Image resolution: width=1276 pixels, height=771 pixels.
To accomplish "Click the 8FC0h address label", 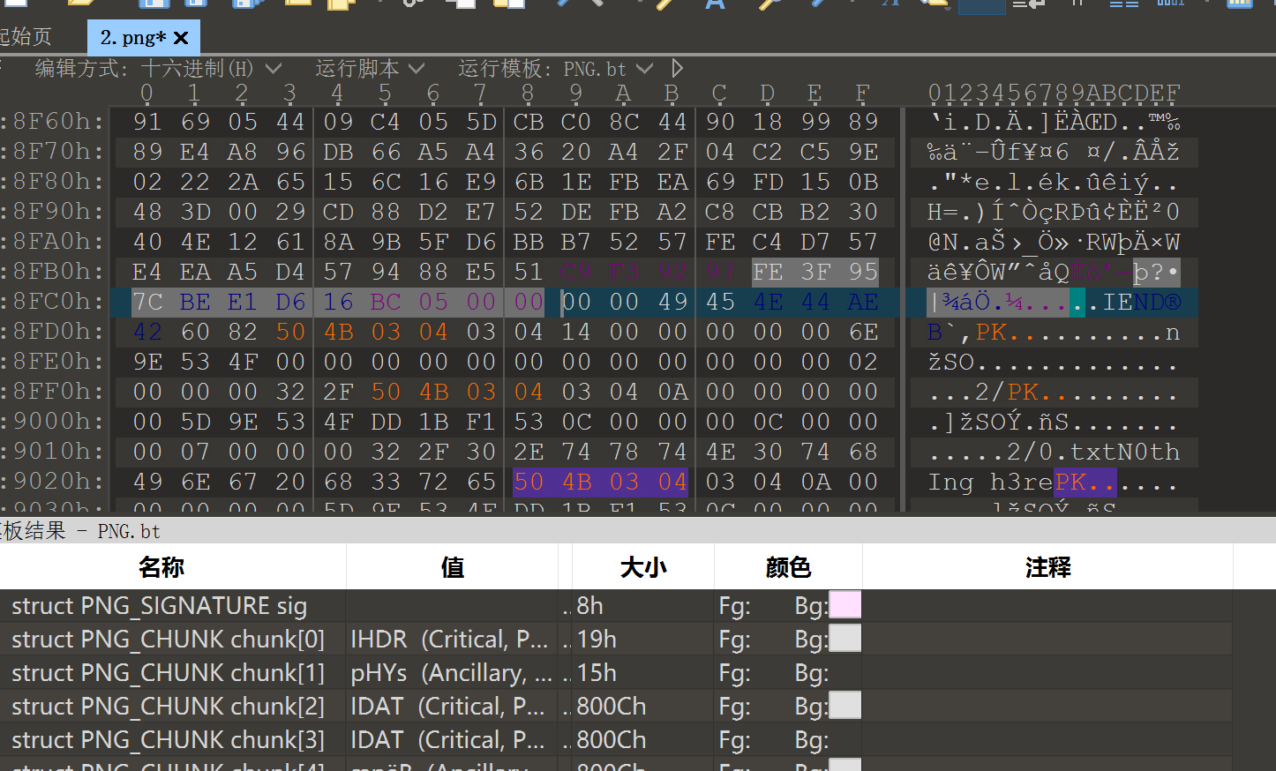I will point(58,302).
